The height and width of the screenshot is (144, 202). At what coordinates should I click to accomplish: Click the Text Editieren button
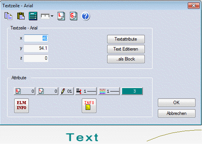126,49
